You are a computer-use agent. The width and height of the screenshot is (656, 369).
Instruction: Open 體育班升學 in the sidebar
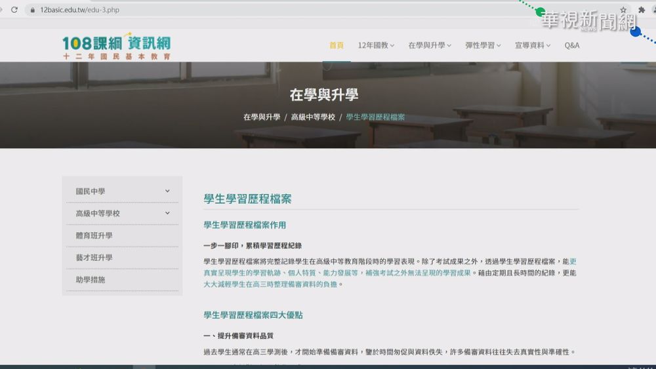point(94,236)
